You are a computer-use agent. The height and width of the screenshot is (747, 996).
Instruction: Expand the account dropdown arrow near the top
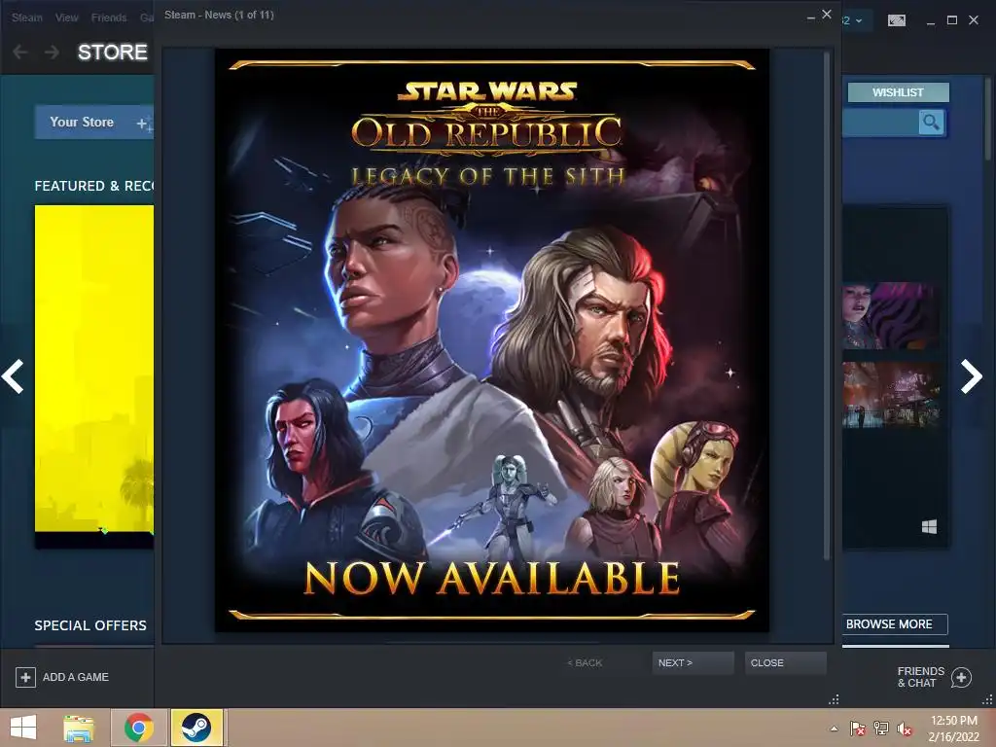click(859, 20)
